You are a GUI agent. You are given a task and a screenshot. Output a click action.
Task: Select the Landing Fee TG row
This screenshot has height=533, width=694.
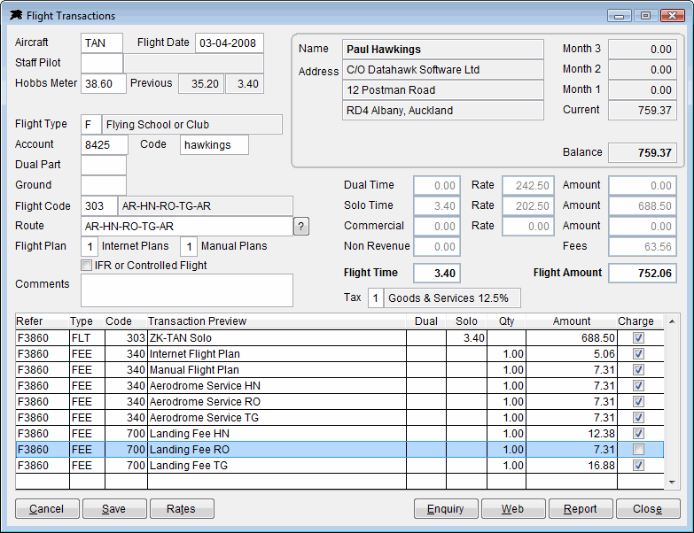point(339,466)
